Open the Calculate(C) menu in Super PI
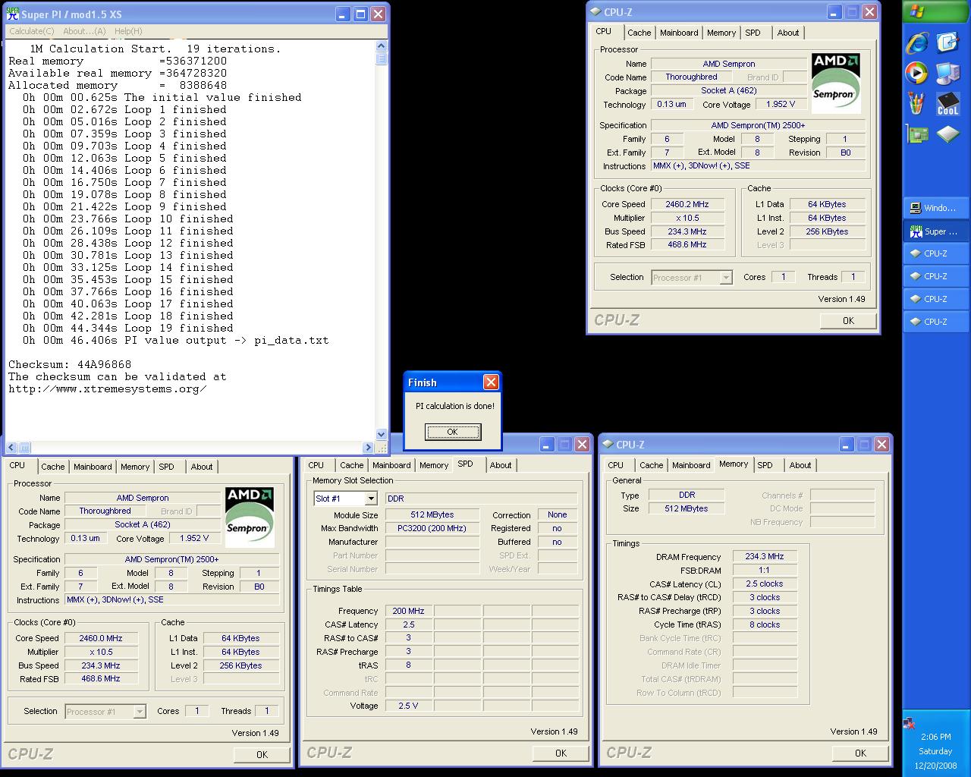This screenshot has width=971, height=777. coord(32,31)
